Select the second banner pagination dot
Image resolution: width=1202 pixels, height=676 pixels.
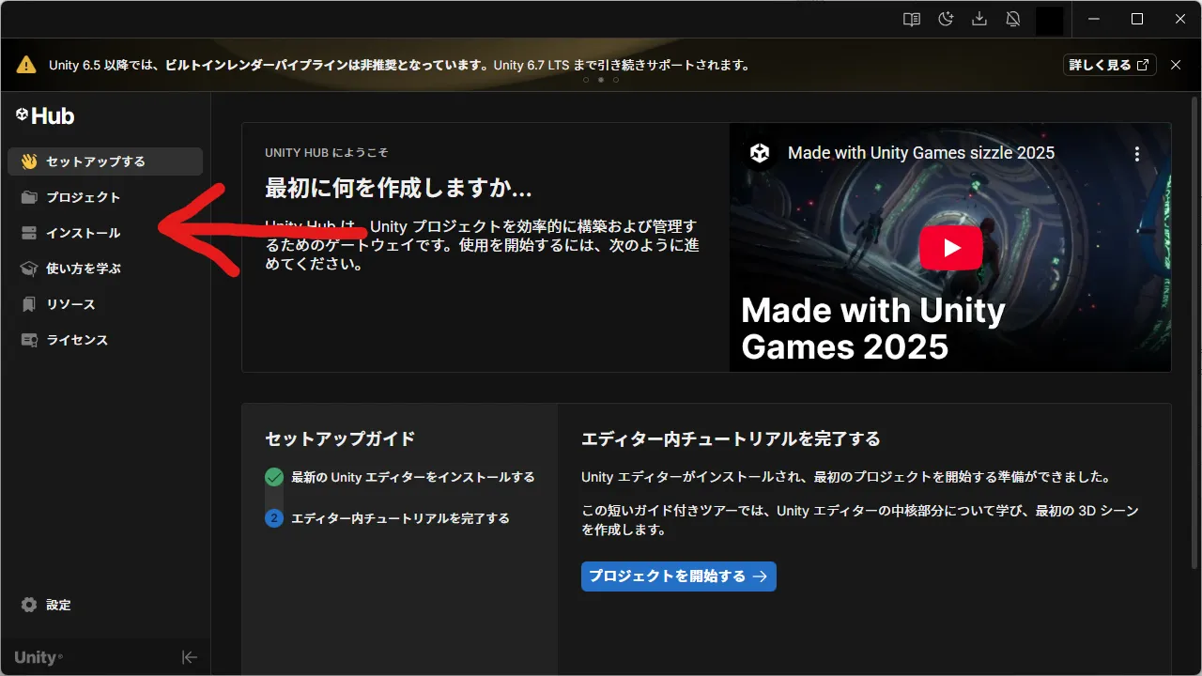click(x=600, y=80)
